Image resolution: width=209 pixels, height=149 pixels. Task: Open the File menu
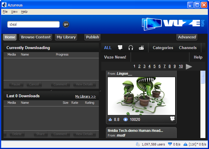(5, 12)
